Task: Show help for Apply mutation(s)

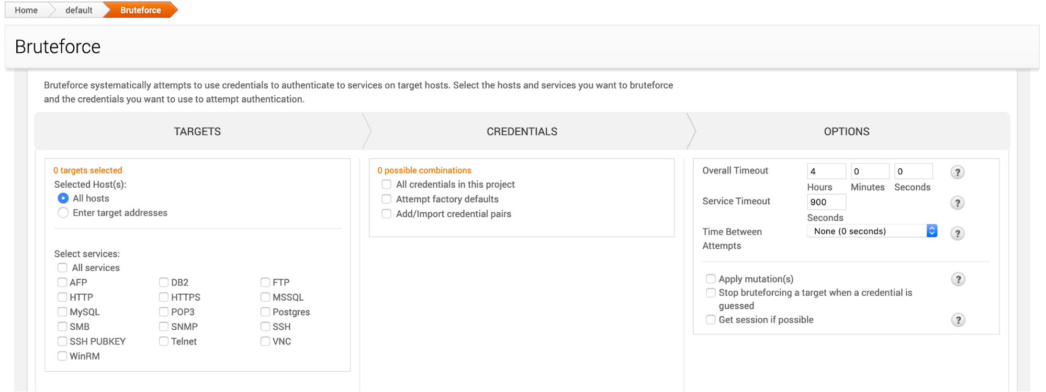Action: [x=958, y=279]
